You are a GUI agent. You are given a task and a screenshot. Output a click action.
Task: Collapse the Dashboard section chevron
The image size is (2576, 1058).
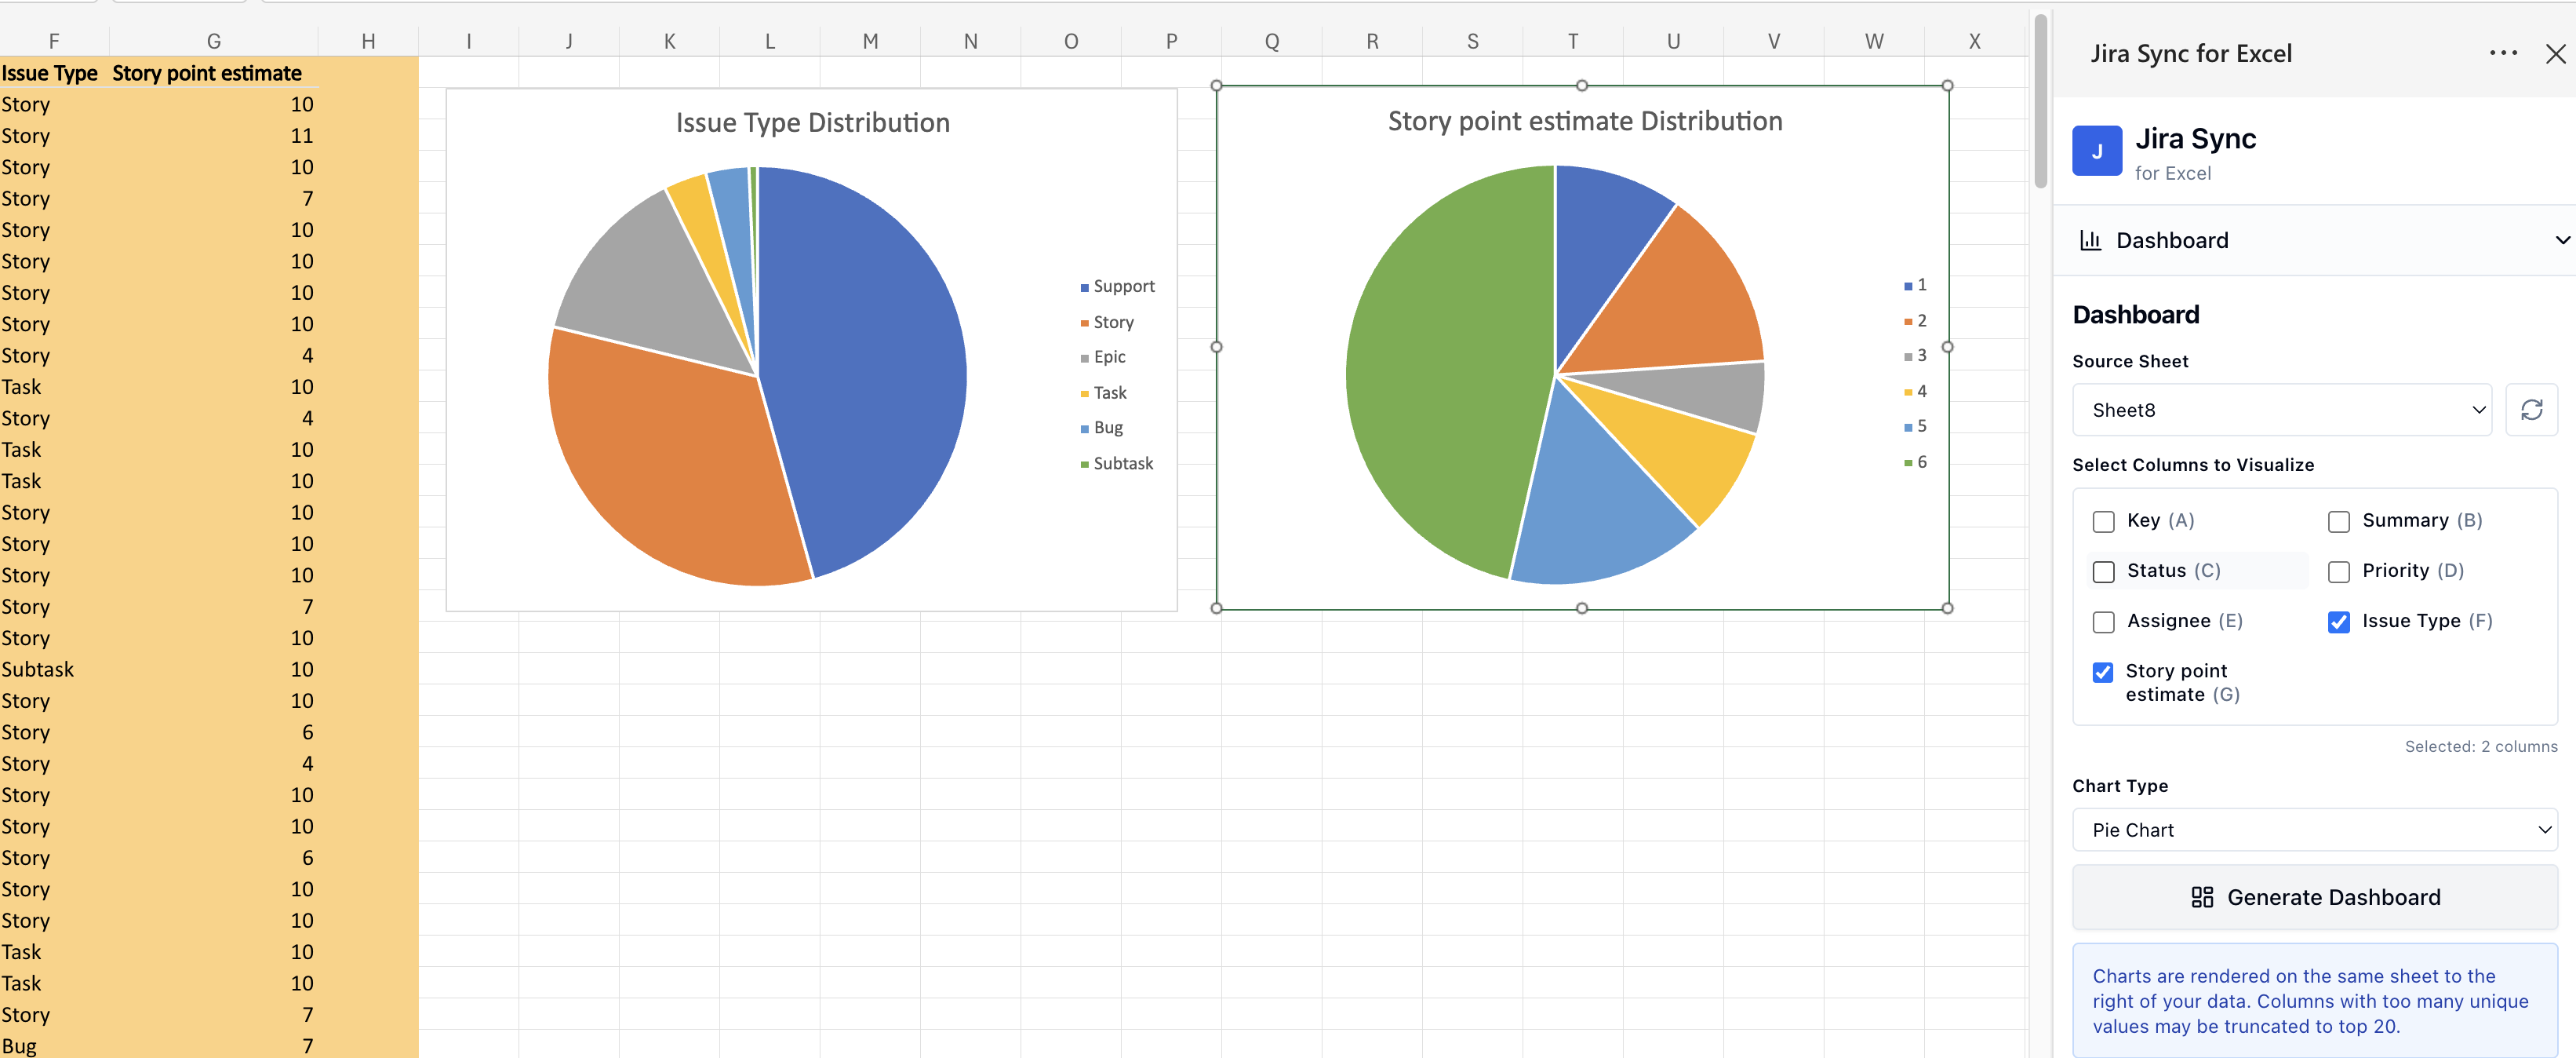tap(2561, 240)
